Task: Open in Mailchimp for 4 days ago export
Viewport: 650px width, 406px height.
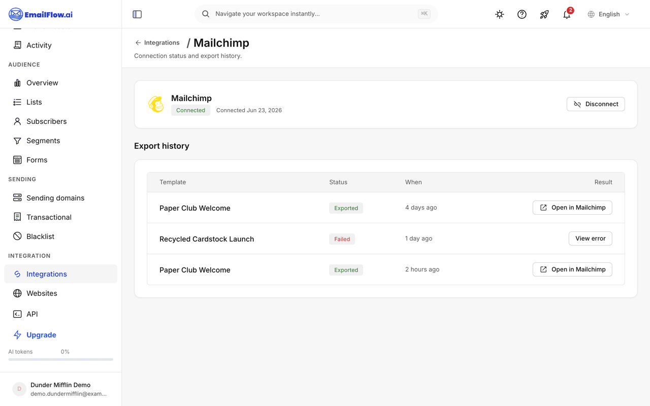Action: click(x=572, y=208)
